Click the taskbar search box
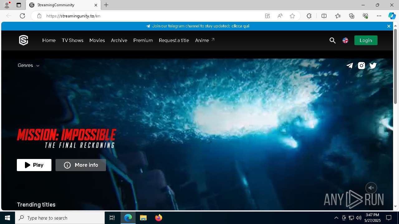This screenshot has height=224, width=399. pyautogui.click(x=60, y=218)
